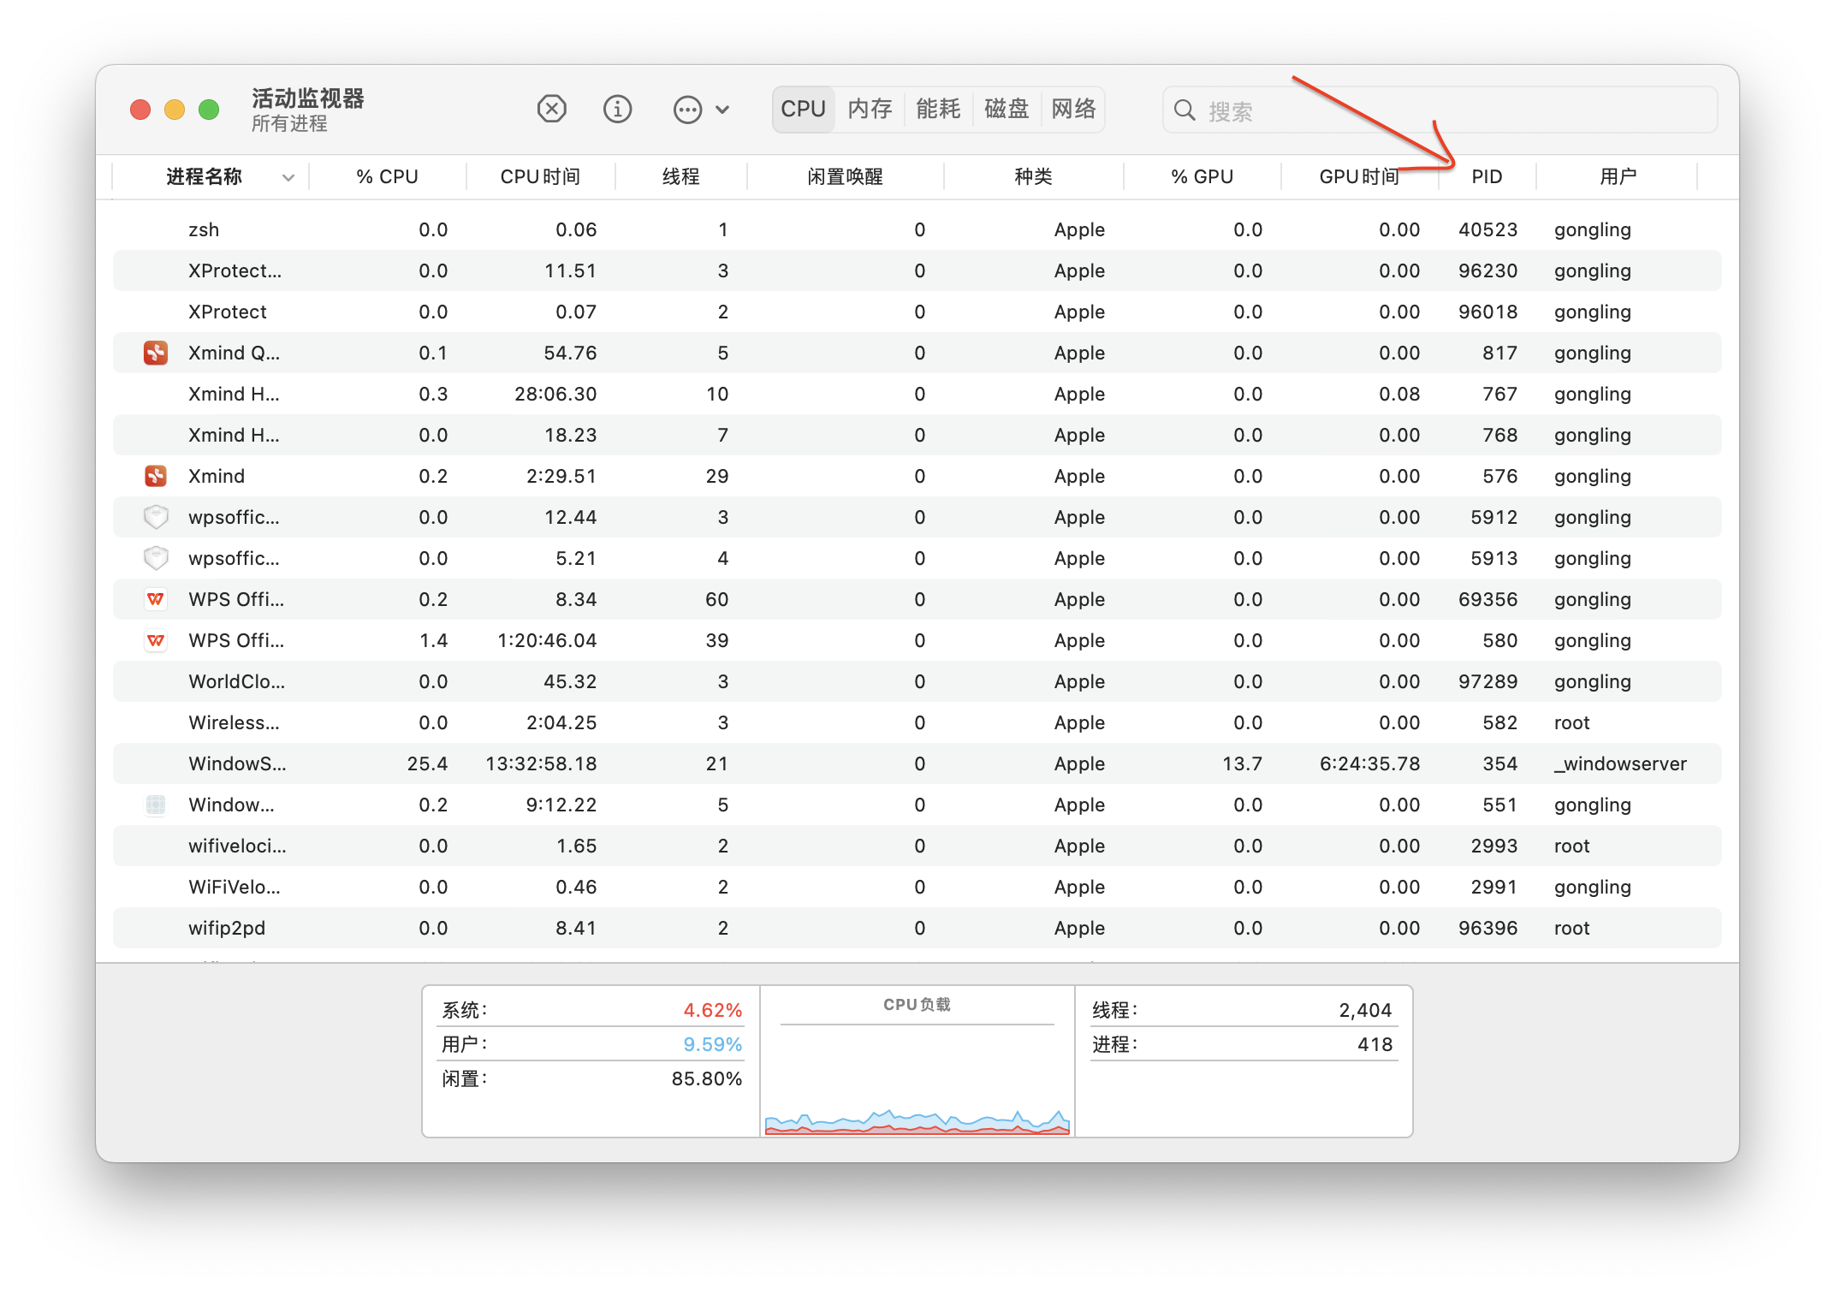Click the stop process (X) toolbar icon

(x=552, y=109)
